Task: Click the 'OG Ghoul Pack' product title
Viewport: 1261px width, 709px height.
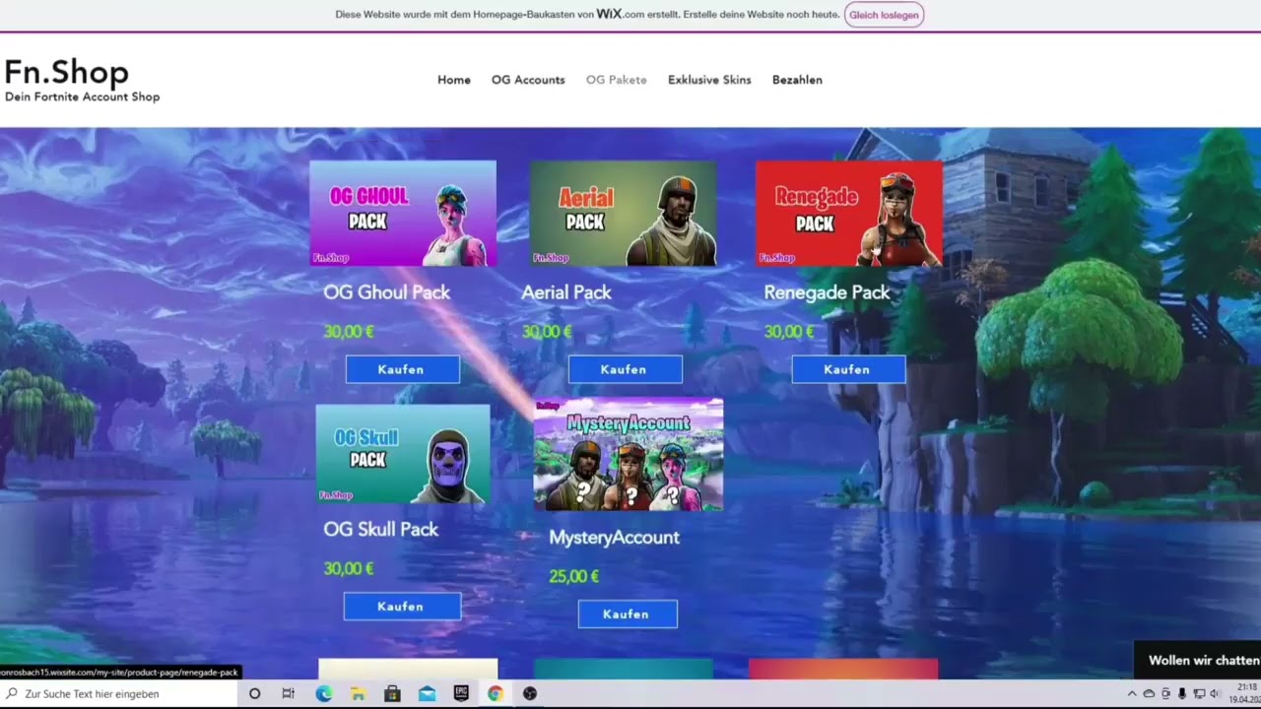Action: pyautogui.click(x=386, y=292)
